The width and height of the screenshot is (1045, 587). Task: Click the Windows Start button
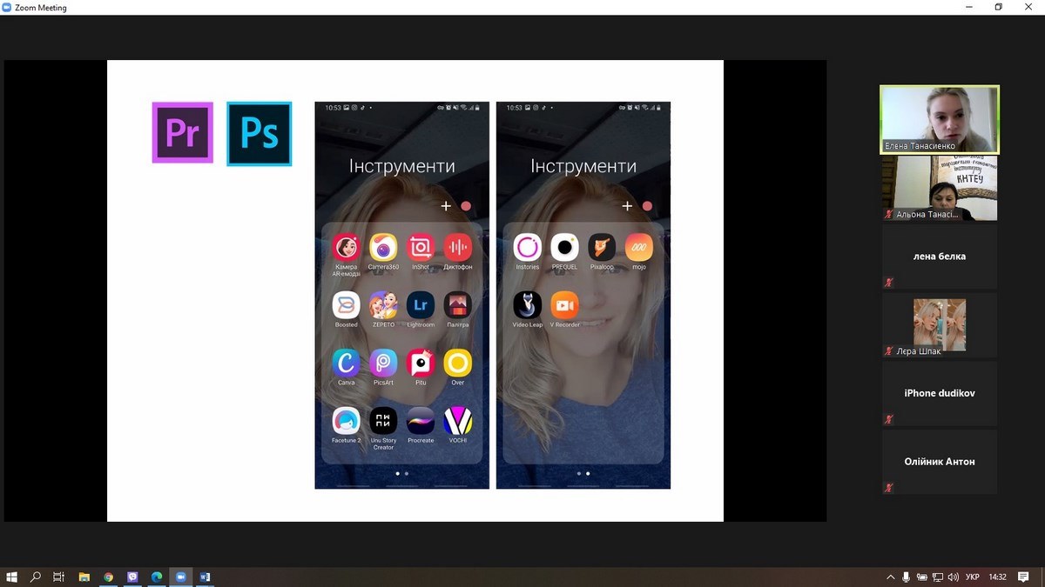coord(12,577)
